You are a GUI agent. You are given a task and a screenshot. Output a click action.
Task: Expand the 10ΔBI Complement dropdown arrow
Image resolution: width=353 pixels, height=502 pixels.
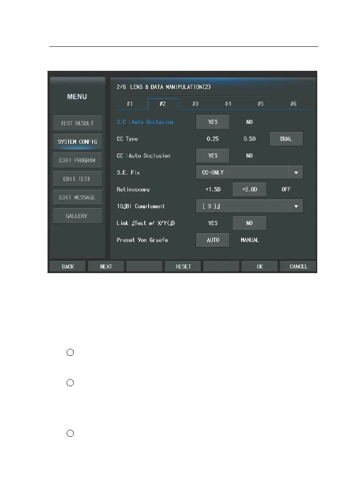tap(296, 207)
